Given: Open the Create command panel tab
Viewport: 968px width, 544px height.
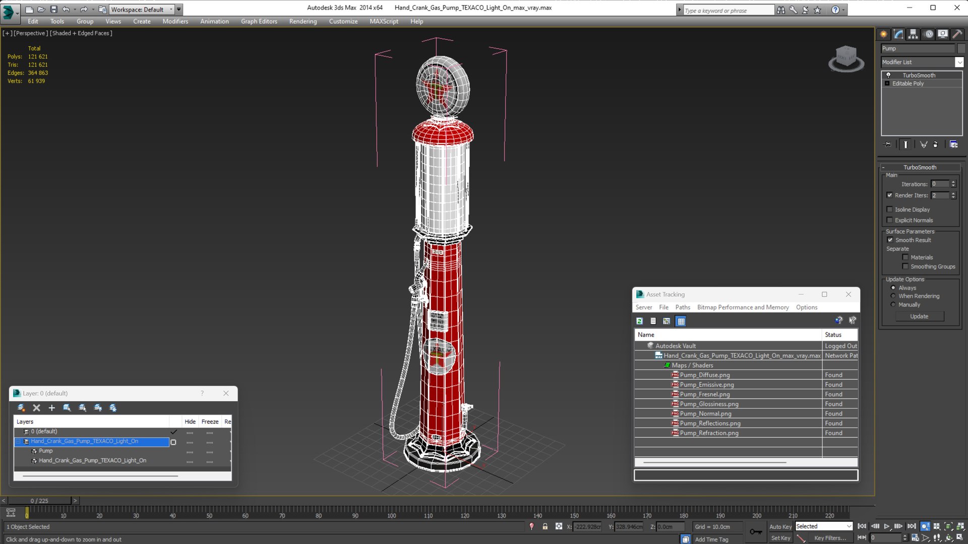Looking at the screenshot, I should (883, 34).
